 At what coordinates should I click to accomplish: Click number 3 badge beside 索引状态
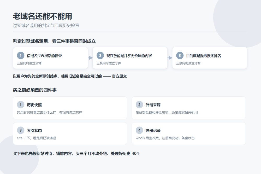(21, 130)
